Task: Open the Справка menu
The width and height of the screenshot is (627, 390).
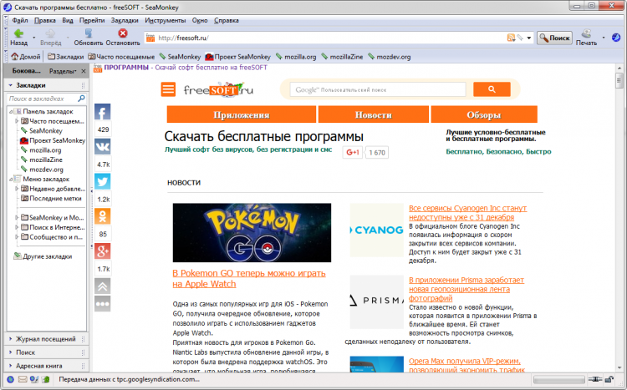Action: [x=227, y=20]
